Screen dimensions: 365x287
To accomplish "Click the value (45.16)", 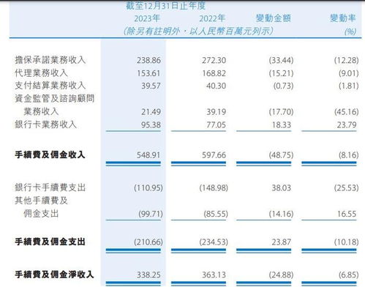I will click(x=346, y=112).
